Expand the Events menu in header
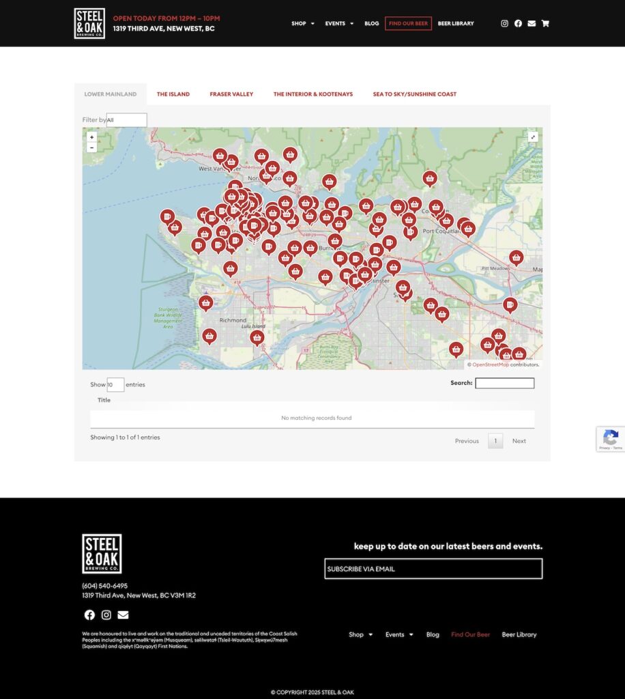Screen dimensions: 625x699 [339, 23]
